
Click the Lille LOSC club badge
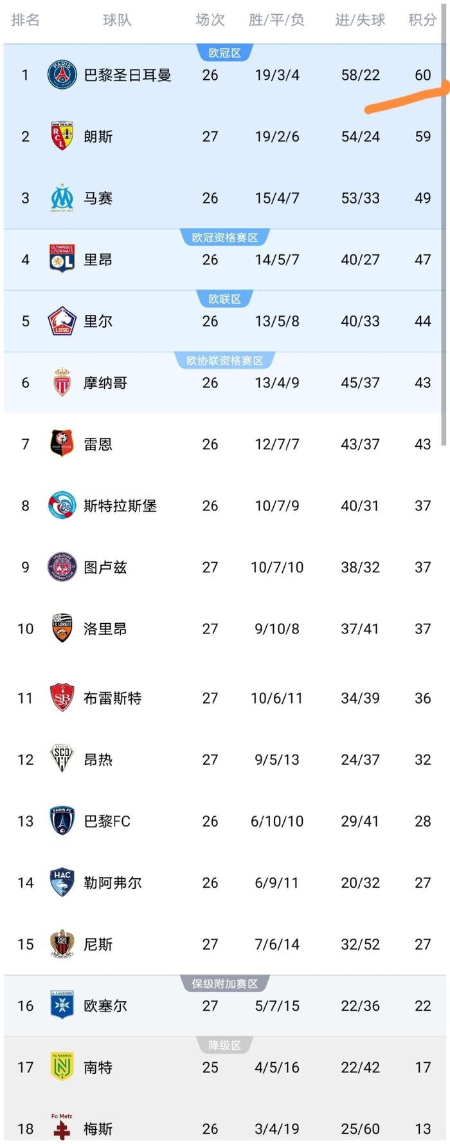[62, 321]
